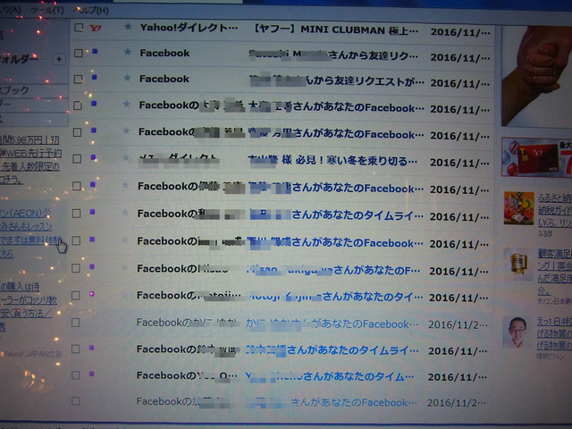
Task: Tick the checkbox for the Facebook 友達リク… mail
Action: (79, 54)
